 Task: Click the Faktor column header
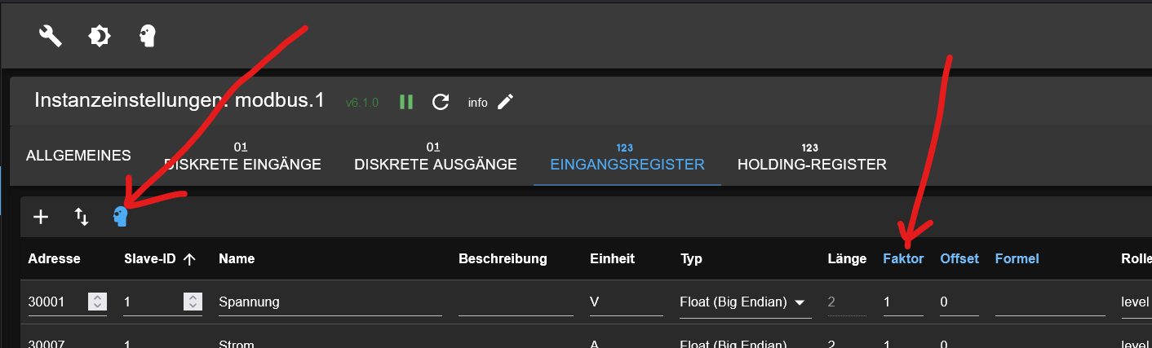903,259
